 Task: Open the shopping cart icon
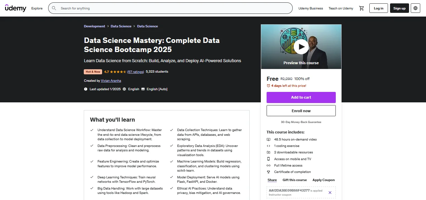coord(361,8)
